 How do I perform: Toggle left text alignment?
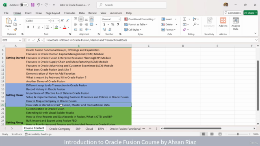76,24
